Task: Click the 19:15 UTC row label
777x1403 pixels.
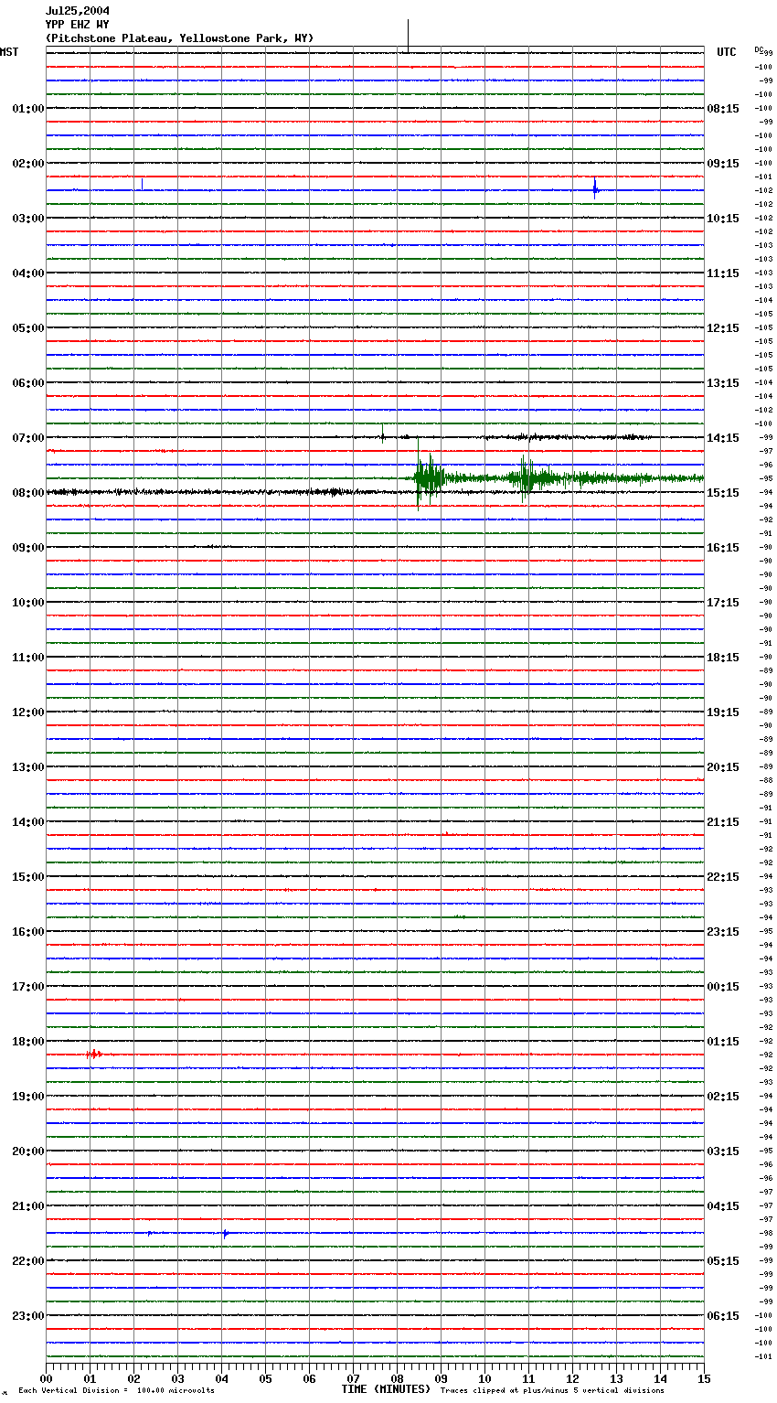Action: (723, 712)
